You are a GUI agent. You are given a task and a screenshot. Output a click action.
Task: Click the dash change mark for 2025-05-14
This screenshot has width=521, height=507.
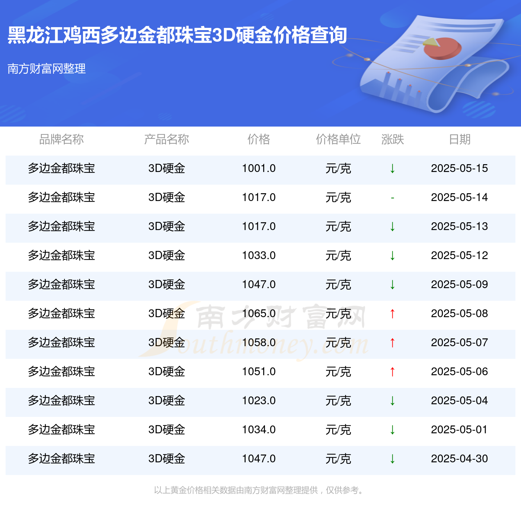pyautogui.click(x=392, y=198)
